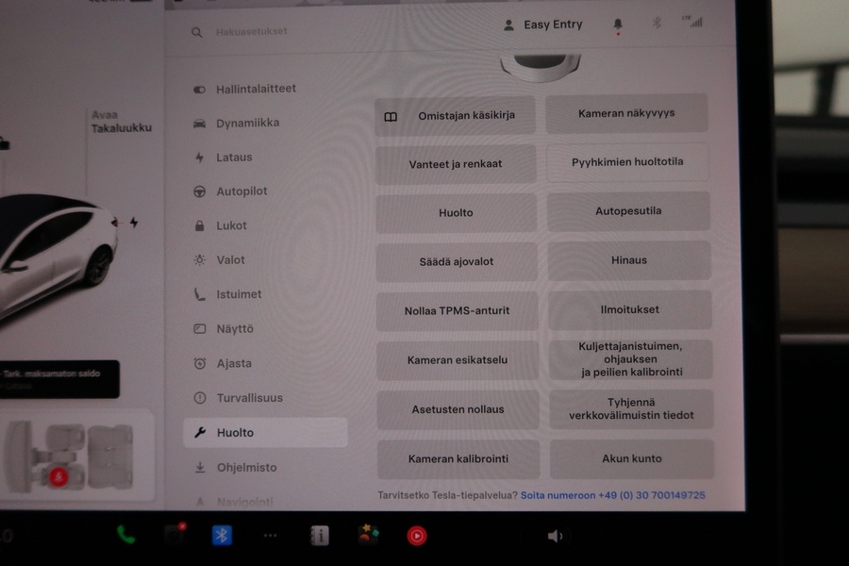Open the phone app in bottom bar
Image resolution: width=849 pixels, height=566 pixels.
125,535
